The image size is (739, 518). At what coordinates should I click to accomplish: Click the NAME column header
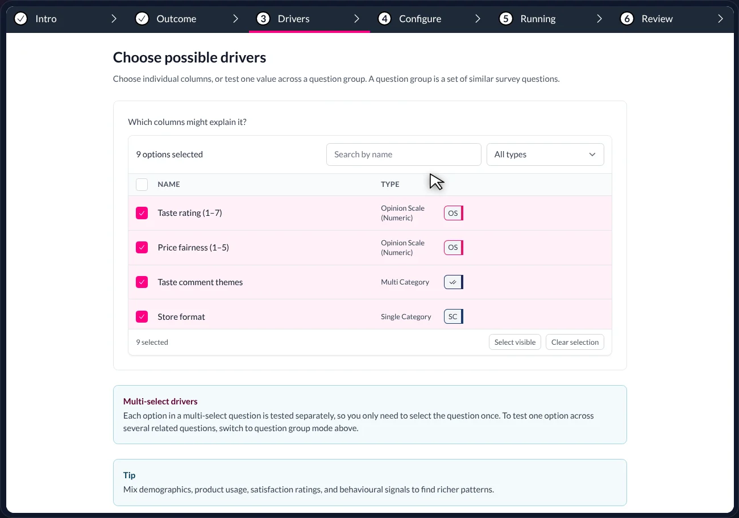(169, 185)
